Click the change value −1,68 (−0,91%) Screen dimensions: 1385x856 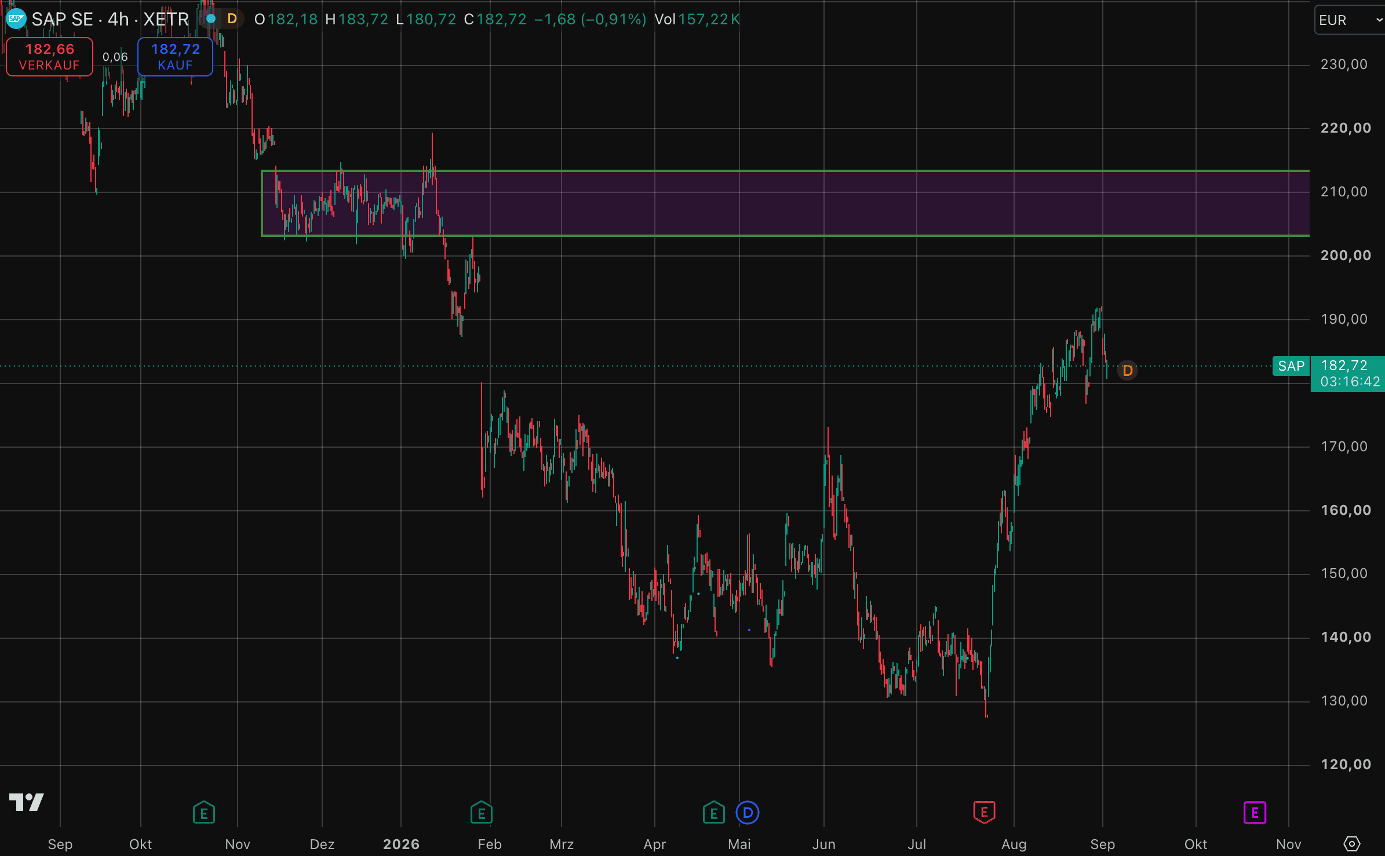tap(590, 19)
